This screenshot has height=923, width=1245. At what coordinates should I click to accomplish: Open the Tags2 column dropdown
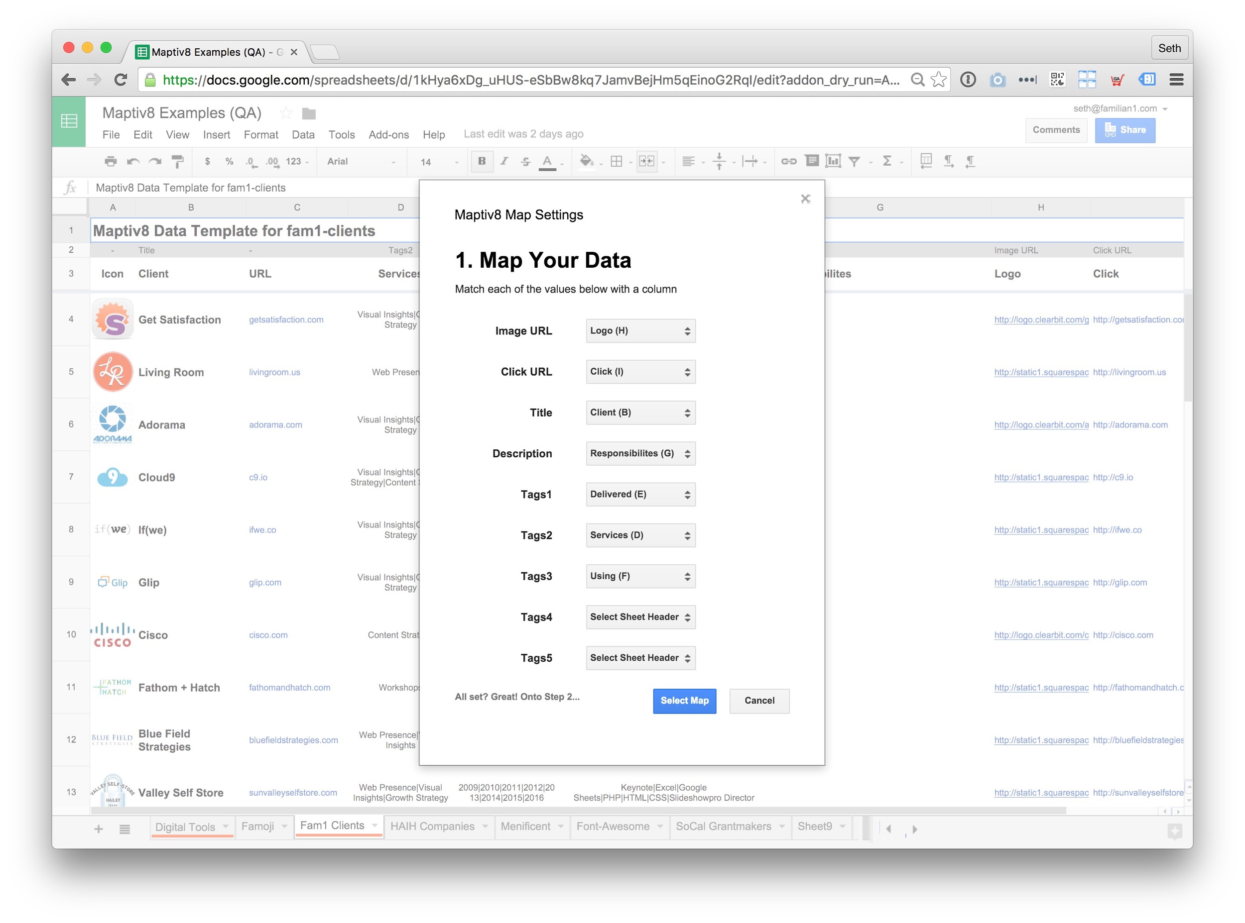(640, 535)
